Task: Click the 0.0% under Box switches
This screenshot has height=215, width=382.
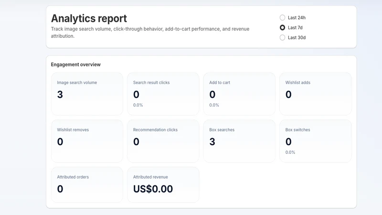Action: click(290, 152)
